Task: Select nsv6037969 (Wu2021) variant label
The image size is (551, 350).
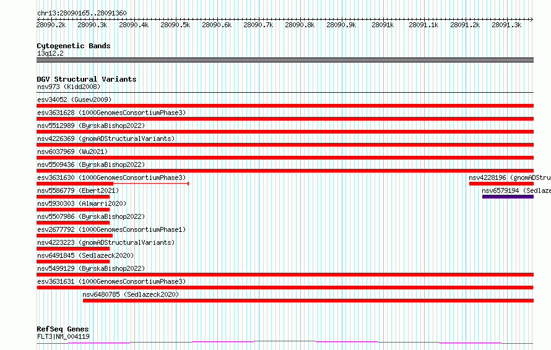Action: (72, 152)
